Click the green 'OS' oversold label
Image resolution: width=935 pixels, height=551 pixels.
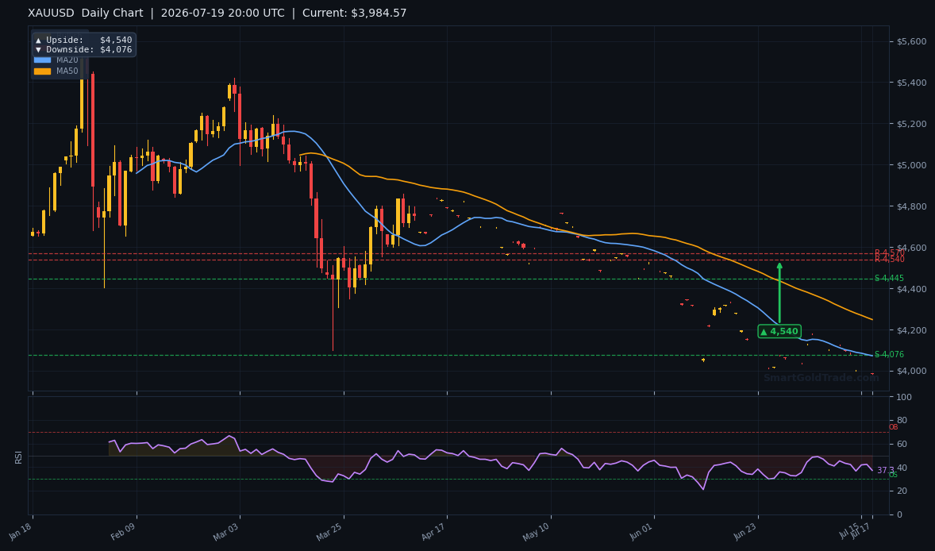pos(893,476)
